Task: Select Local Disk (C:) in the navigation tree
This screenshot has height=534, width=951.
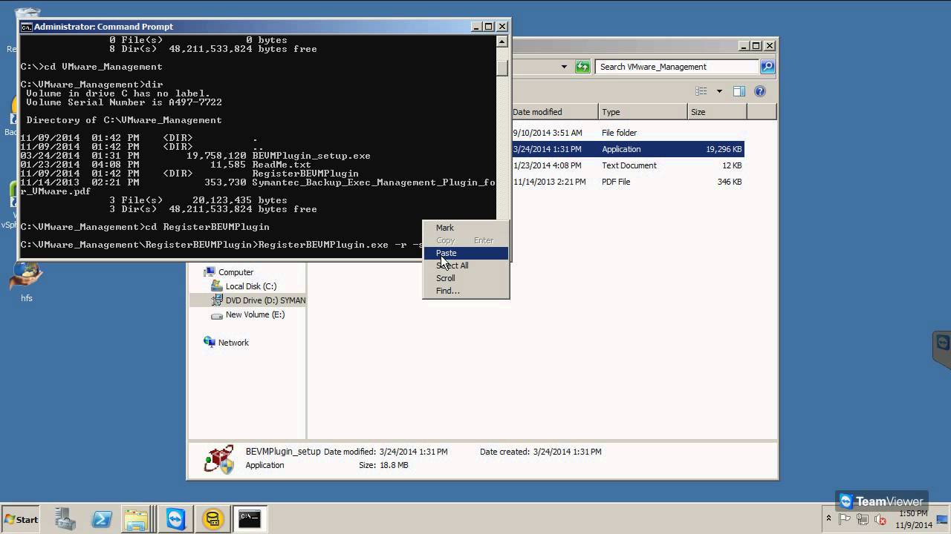Action: 251,286
